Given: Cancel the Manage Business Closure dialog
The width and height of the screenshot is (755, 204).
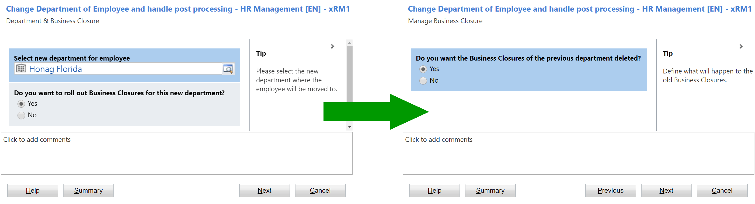Looking at the screenshot, I should pos(722,191).
